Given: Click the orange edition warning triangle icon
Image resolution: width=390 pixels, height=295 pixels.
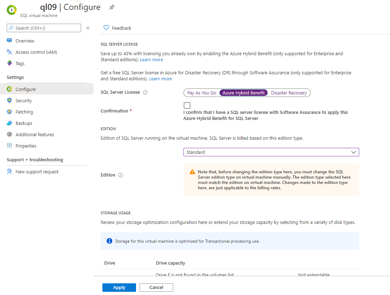Looking at the screenshot, I should [192, 172].
